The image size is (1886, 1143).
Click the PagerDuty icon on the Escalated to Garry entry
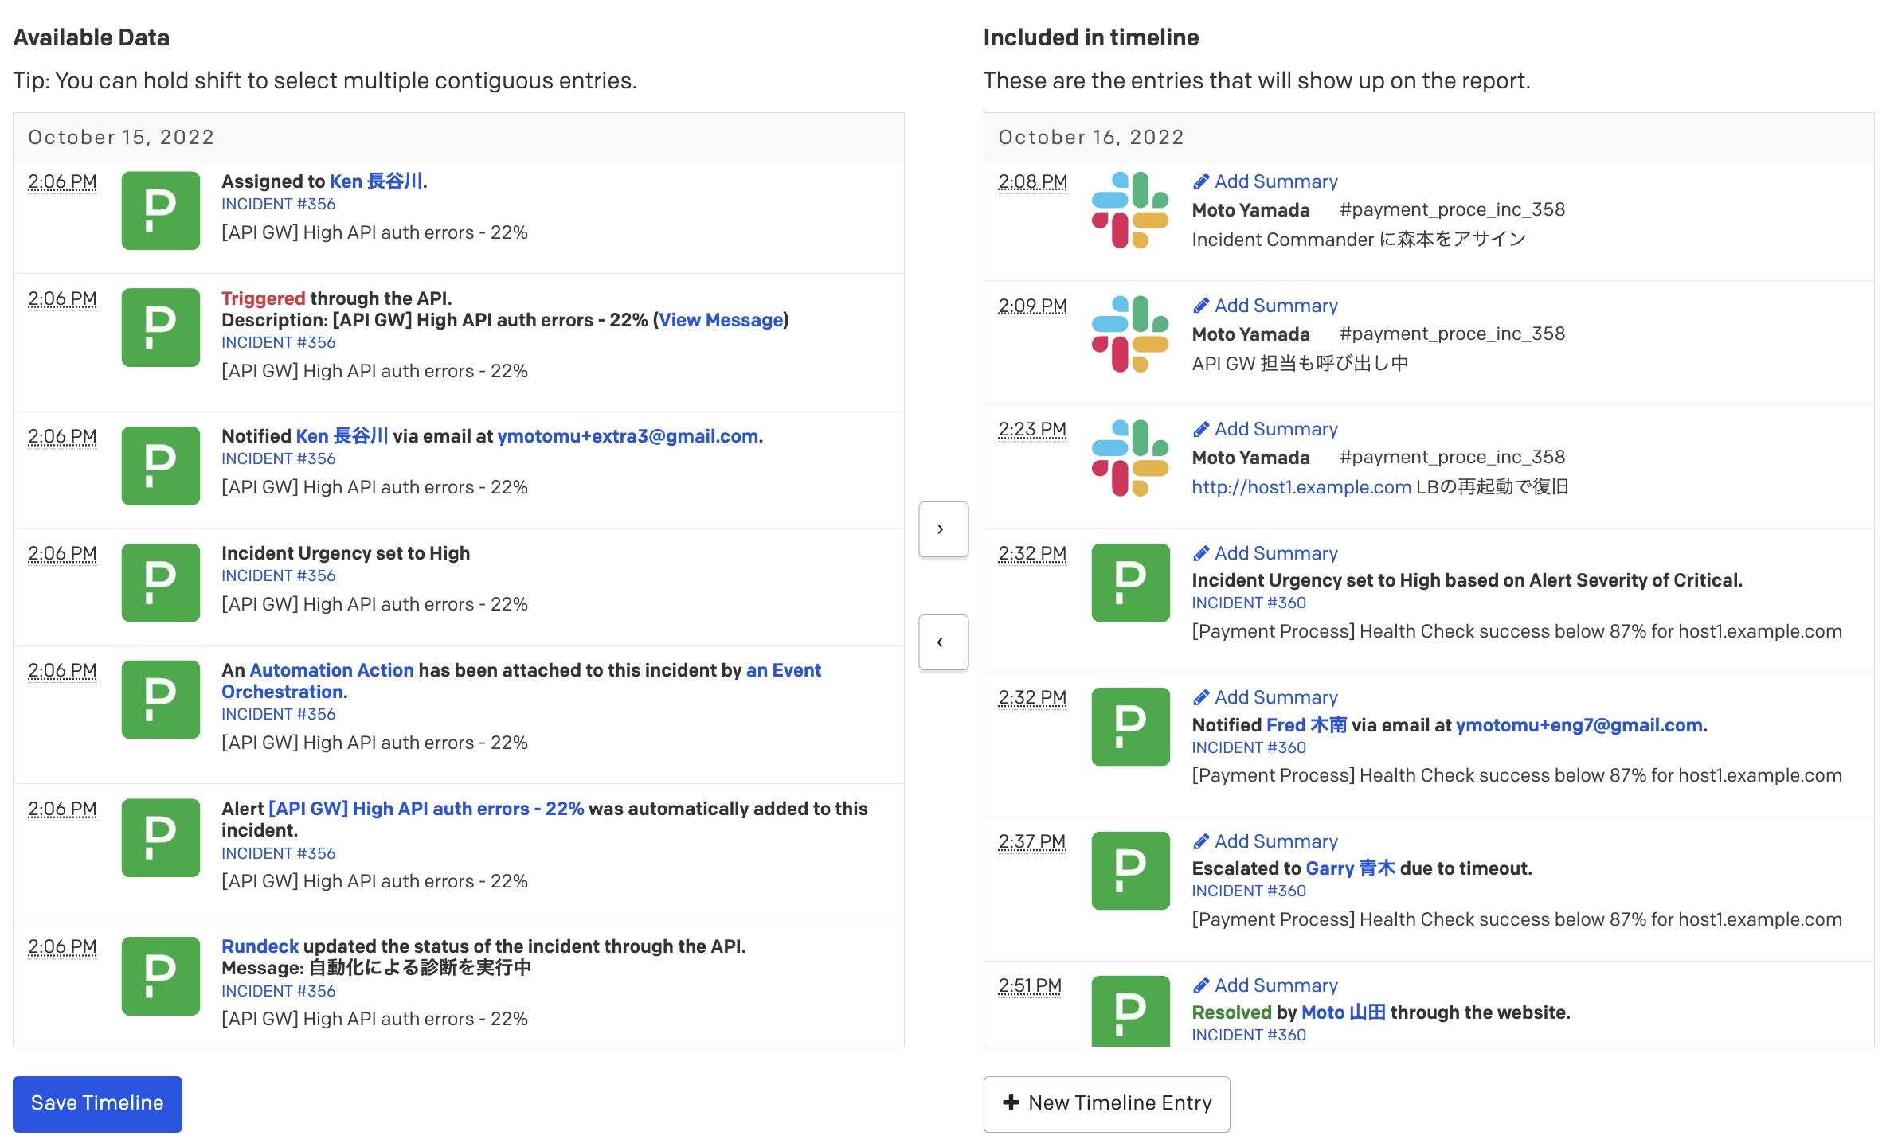(1130, 871)
